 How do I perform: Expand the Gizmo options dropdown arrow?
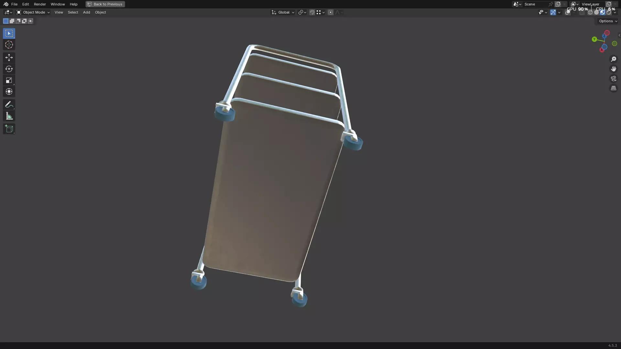pos(559,12)
